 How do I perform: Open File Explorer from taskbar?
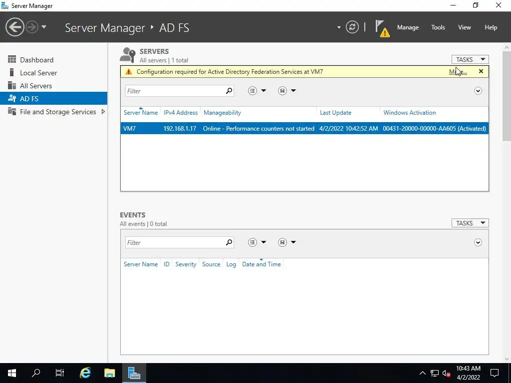click(109, 373)
